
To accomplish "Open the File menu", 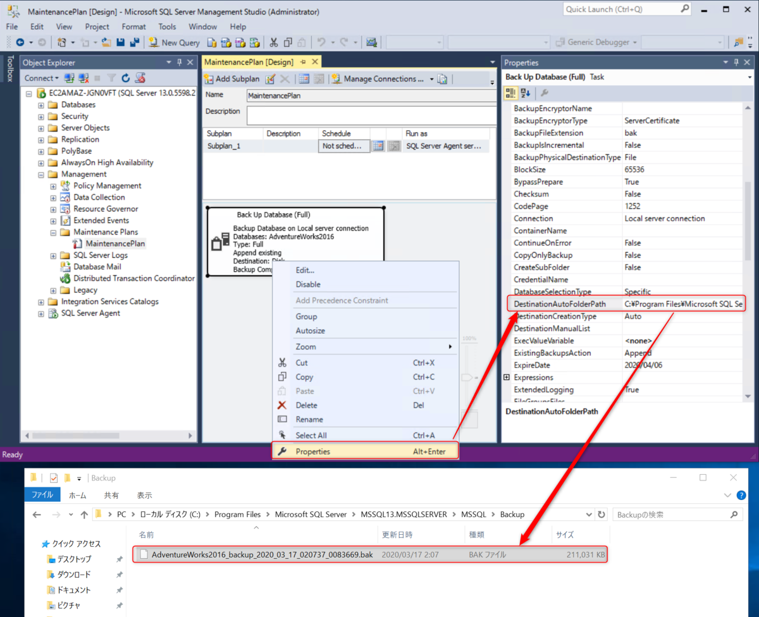I will [x=12, y=27].
